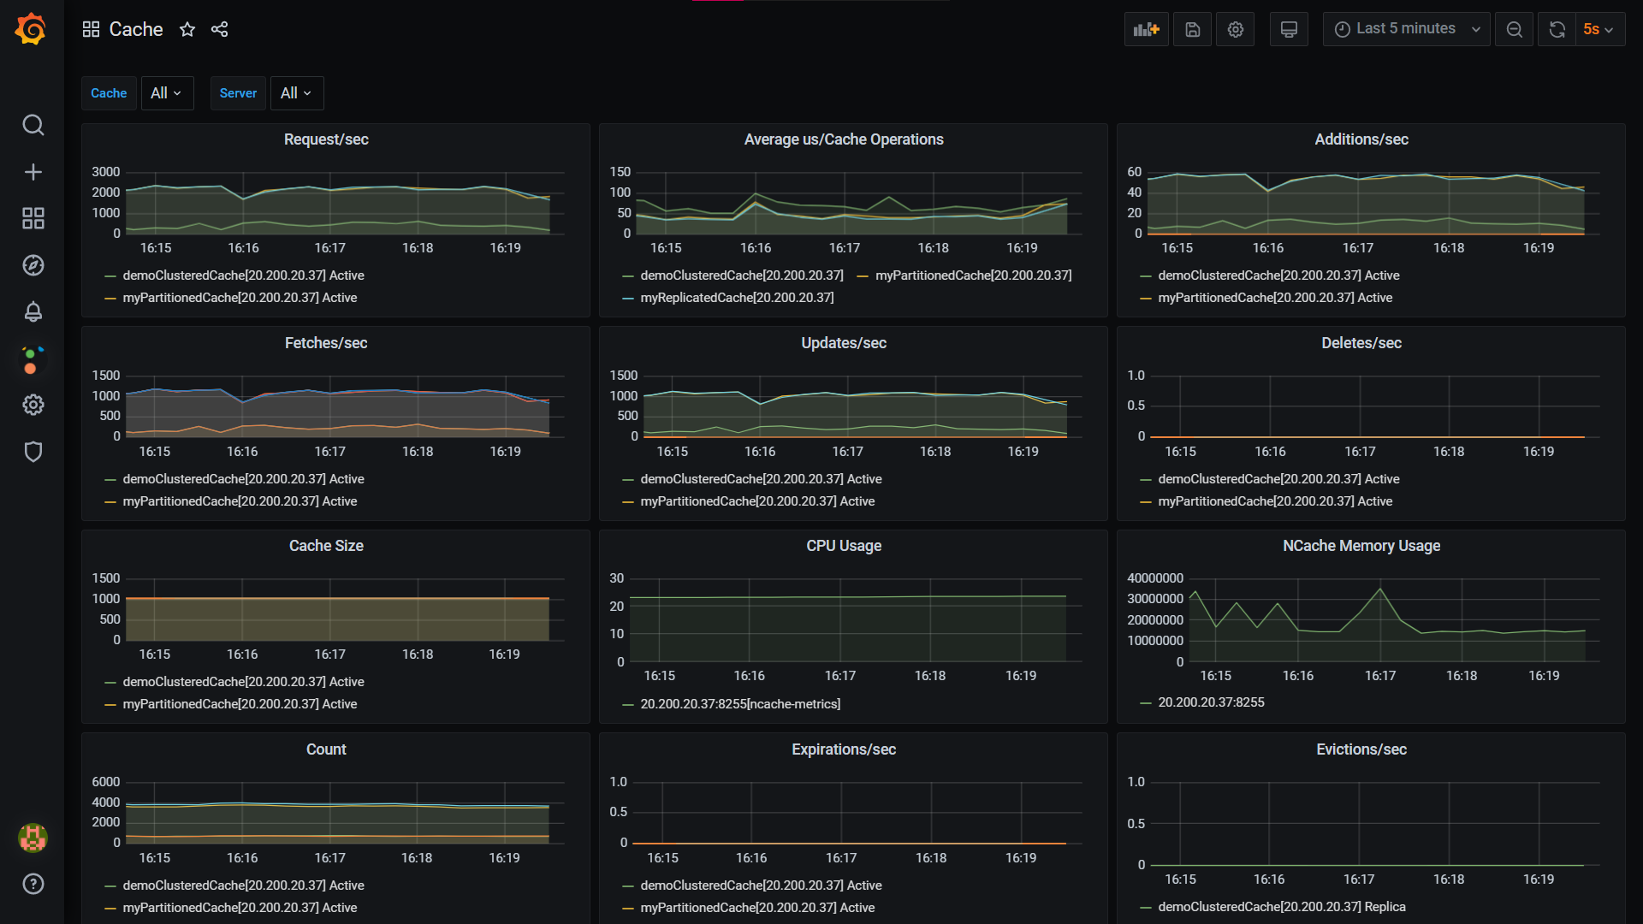Open the colored-dots plugin icon in sidebar
The width and height of the screenshot is (1643, 924).
pos(33,359)
